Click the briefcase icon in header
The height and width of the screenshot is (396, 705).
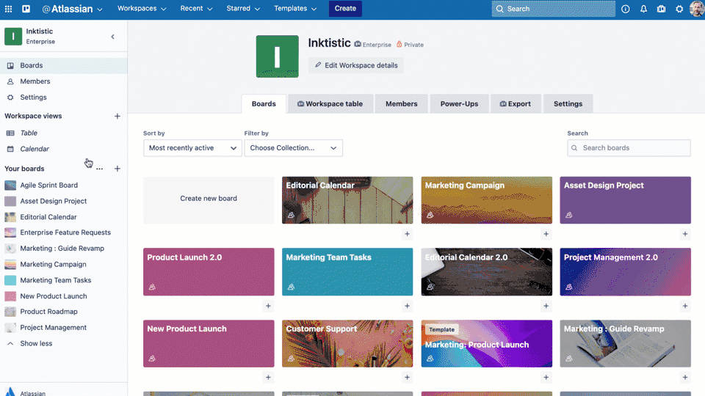pos(662,9)
